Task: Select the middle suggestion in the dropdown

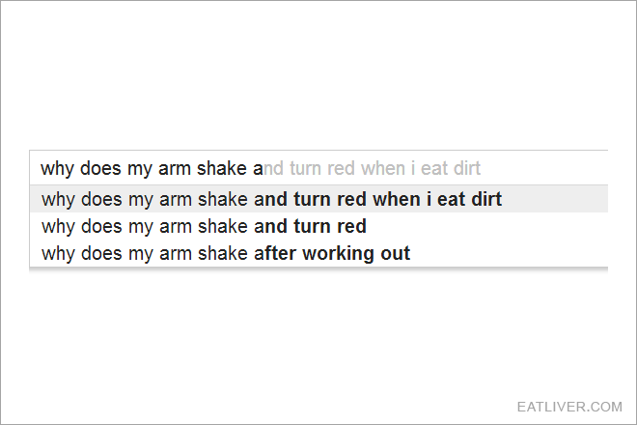Action: (x=318, y=226)
